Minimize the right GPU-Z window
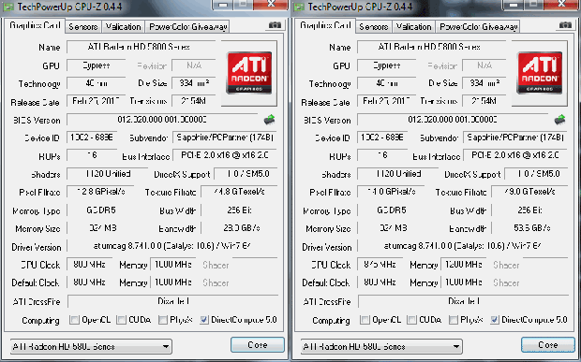 coord(513,5)
